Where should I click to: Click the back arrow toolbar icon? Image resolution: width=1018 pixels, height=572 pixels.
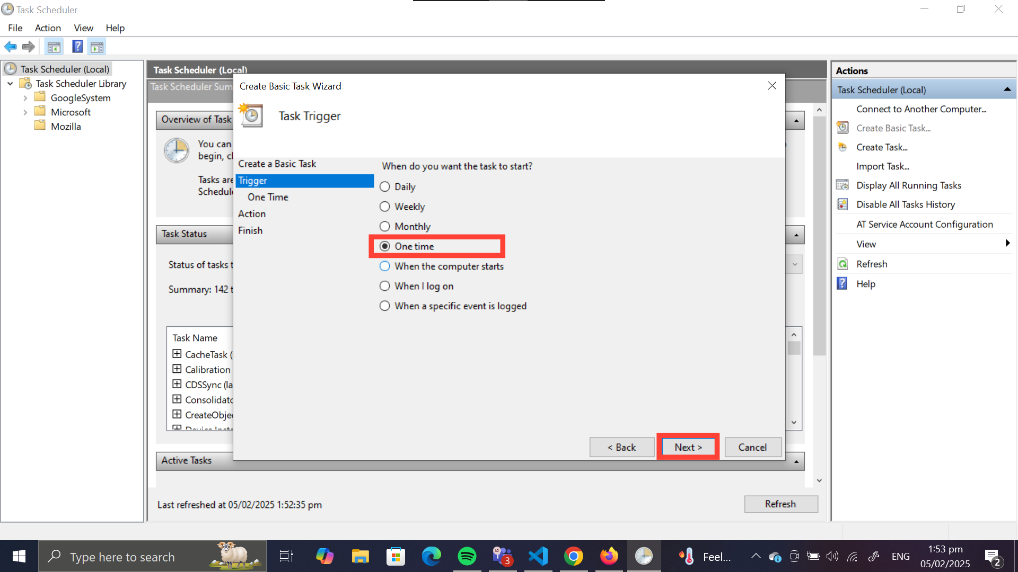(10, 47)
